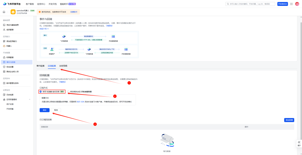The height and width of the screenshot is (155, 302).
Task: Open the 官方 SDK link
Action: 81,102
